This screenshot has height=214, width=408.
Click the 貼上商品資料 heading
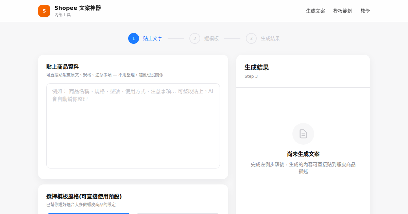(x=63, y=67)
